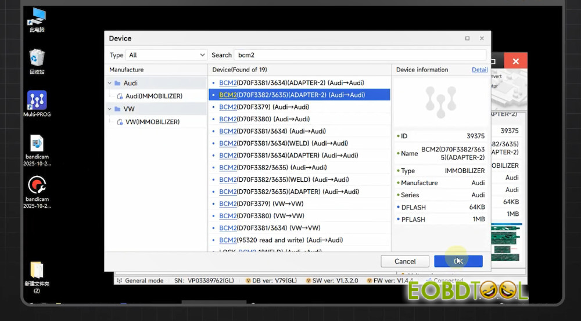
Task: Select BCM2(D70F3379) (Audi→Audi) device
Action: pos(264,107)
